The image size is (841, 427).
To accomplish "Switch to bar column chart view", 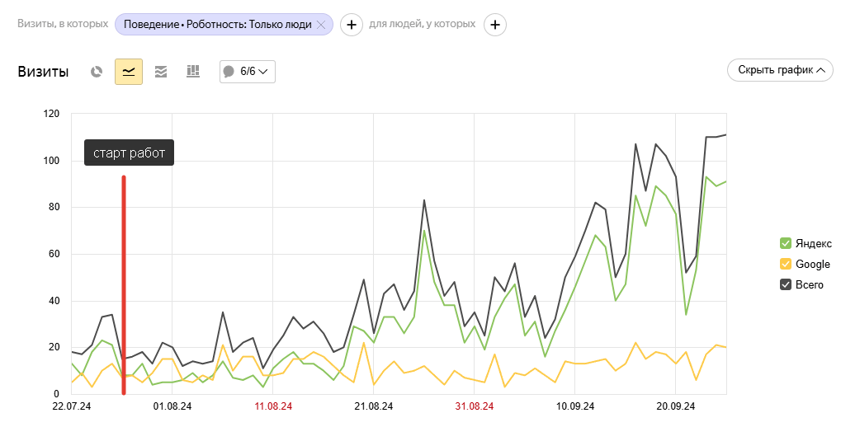I will (x=193, y=72).
